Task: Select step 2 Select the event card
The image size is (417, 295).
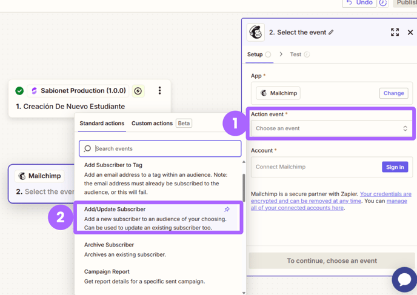Action: 41,184
